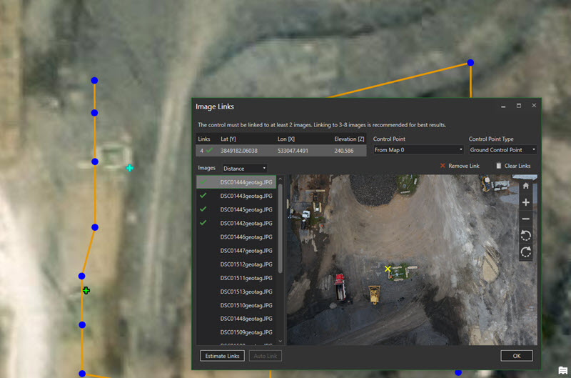Click the OK button
This screenshot has width=571, height=378.
[x=516, y=356]
